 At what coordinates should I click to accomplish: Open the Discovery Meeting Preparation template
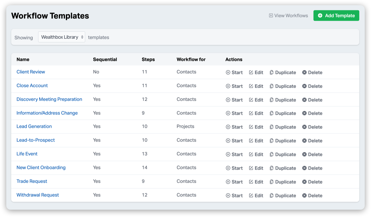(x=49, y=99)
